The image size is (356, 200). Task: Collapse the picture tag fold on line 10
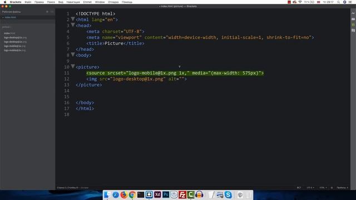73,66
